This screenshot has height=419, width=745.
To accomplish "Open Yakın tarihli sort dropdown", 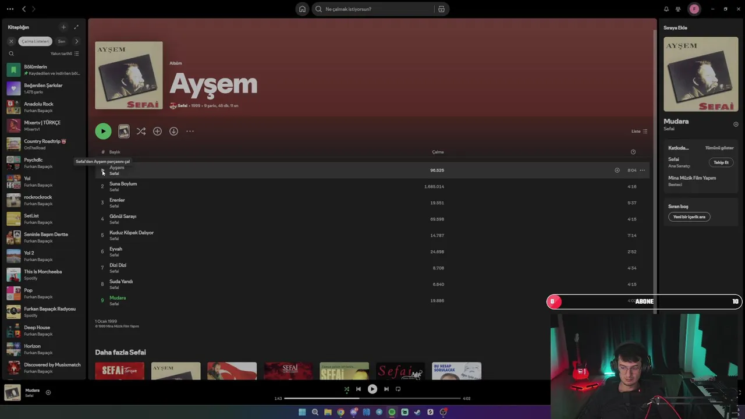I will pos(65,54).
